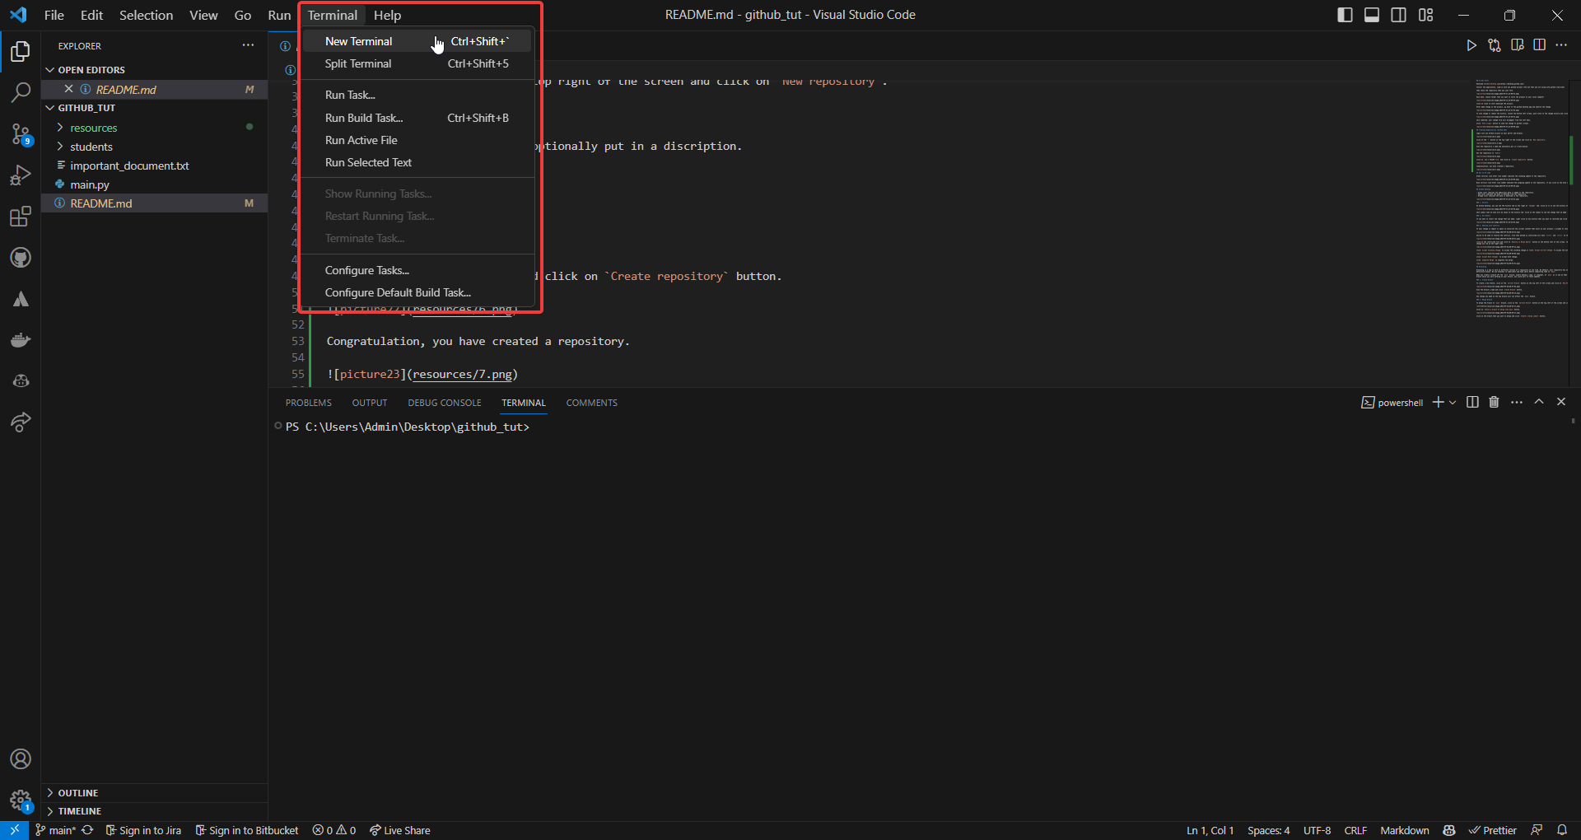
Task: Expand the Timeline section
Action: point(154,811)
